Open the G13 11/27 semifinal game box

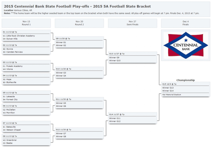pos(132,57)
